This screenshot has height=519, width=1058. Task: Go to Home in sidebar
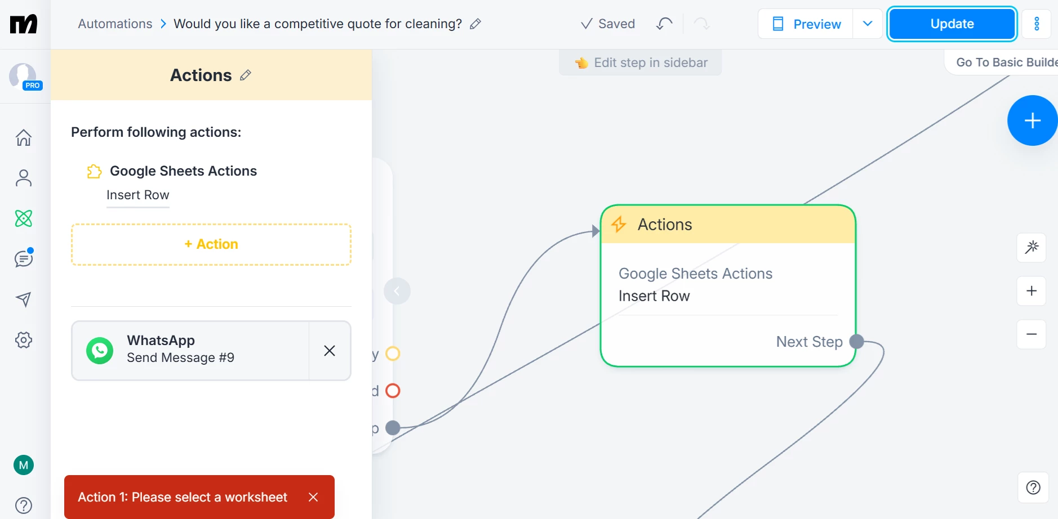[24, 137]
